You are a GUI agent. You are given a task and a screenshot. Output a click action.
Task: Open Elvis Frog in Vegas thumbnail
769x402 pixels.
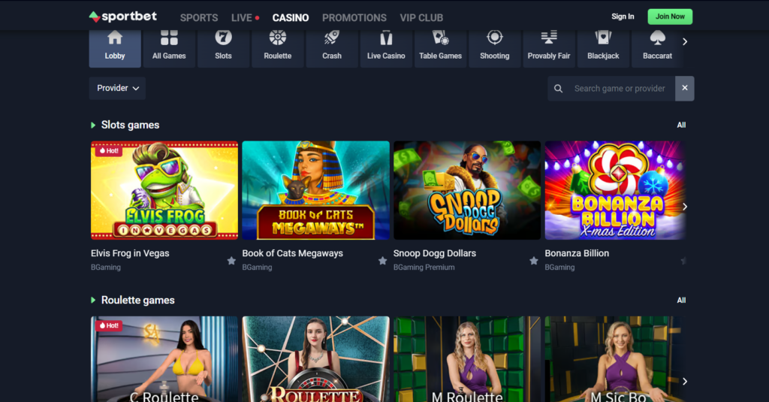(164, 190)
